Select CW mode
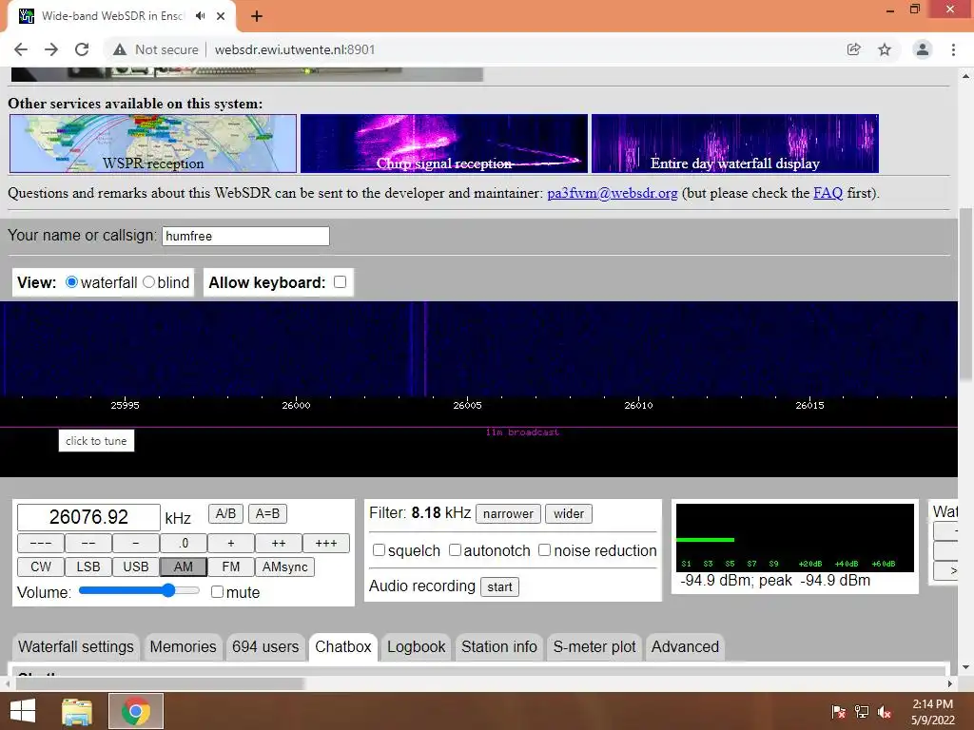 pyautogui.click(x=41, y=567)
